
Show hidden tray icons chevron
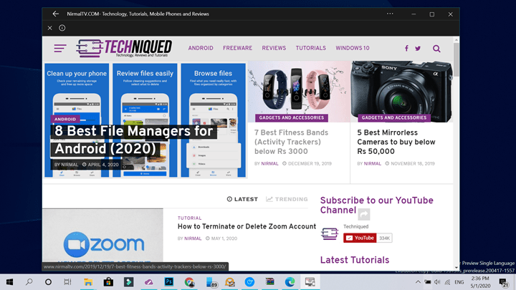(x=418, y=282)
